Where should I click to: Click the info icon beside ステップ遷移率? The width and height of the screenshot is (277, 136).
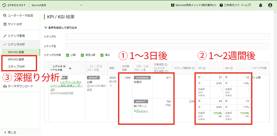[x=194, y=68]
